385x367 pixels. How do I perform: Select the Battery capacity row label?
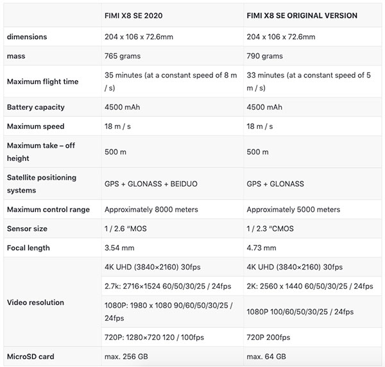point(36,107)
